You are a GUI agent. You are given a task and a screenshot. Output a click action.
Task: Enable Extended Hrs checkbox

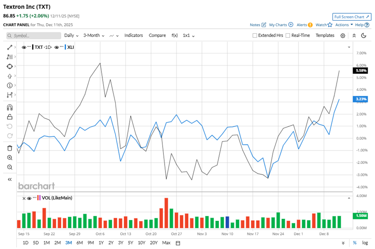click(x=255, y=35)
